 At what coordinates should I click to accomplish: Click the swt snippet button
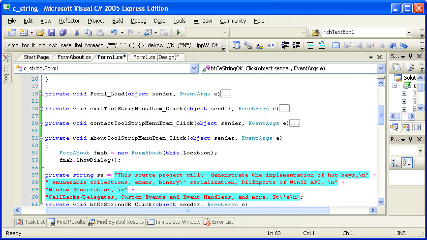(53, 45)
